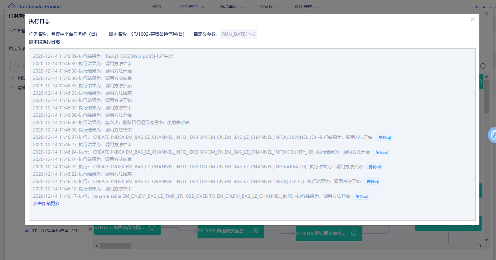Screen dimensions: 496x260
Task: Collapse the 省集 tree node arrow in the background sidebar
Action: pos(13,88)
